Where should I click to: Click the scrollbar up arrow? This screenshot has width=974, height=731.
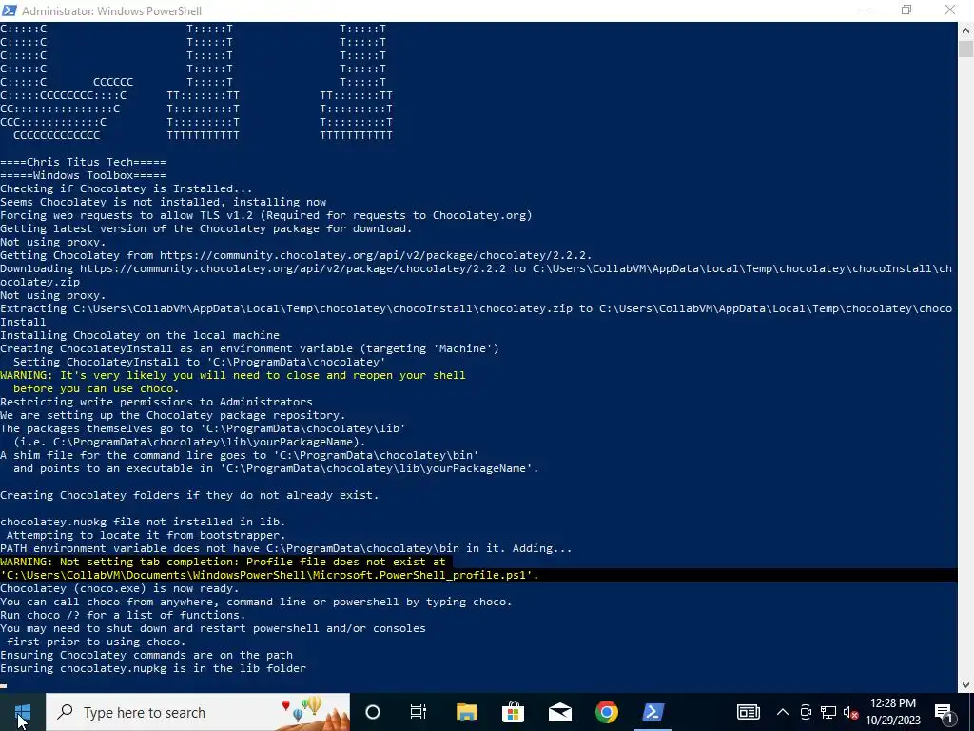(966, 30)
